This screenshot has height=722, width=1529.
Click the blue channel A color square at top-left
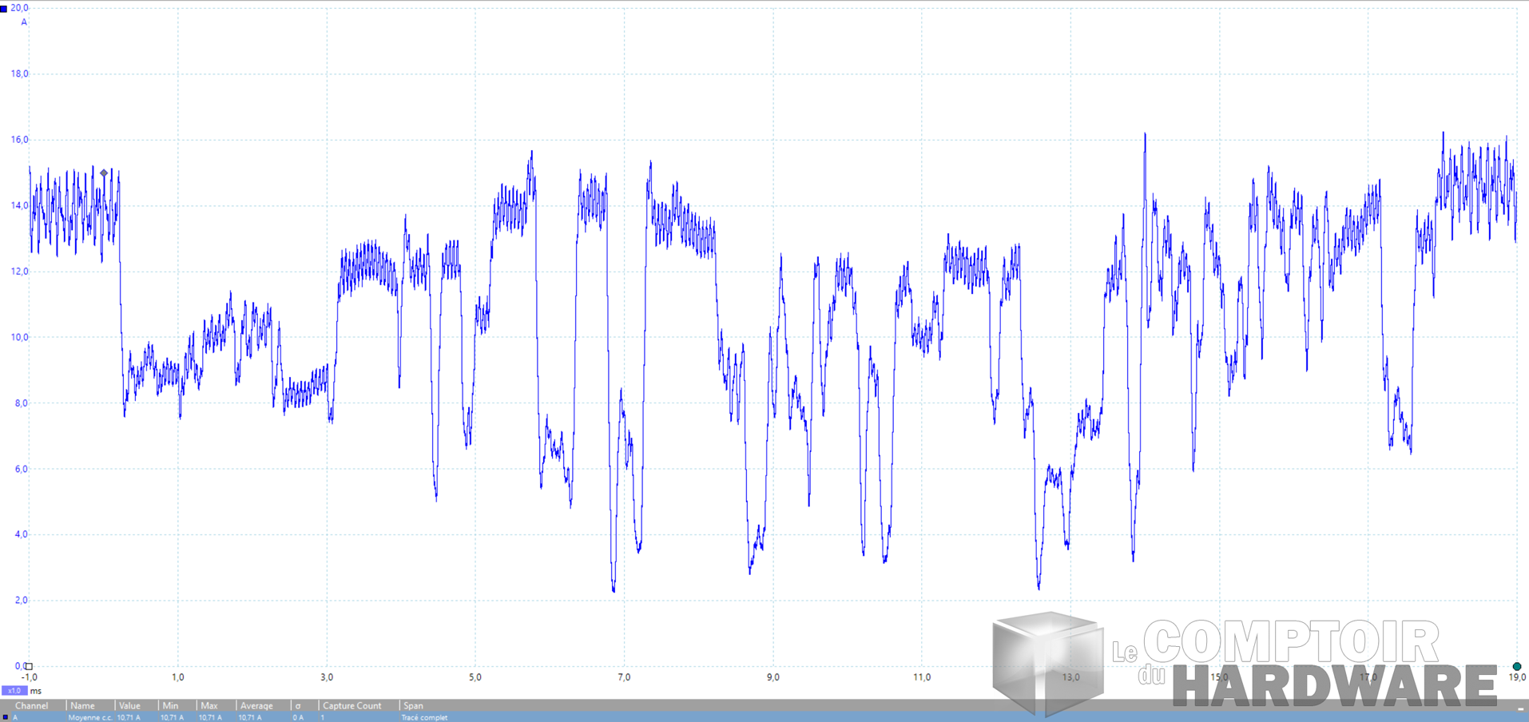[x=4, y=9]
